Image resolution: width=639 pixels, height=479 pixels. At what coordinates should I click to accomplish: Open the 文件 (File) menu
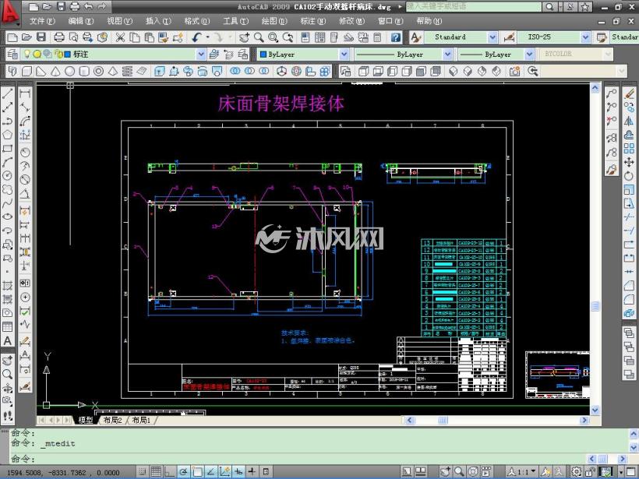tap(42, 21)
